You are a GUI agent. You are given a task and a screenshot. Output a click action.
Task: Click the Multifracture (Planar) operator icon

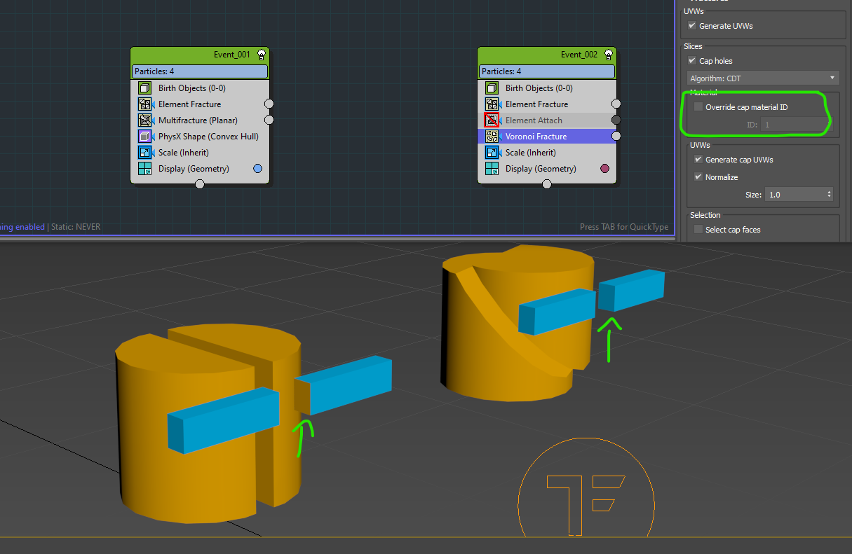[145, 120]
